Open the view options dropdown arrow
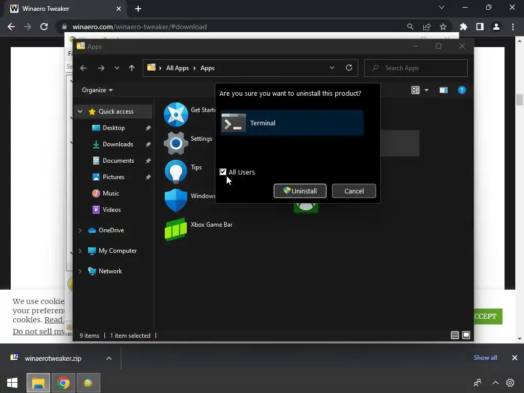Screen dimensions: 524x393 [426, 90]
